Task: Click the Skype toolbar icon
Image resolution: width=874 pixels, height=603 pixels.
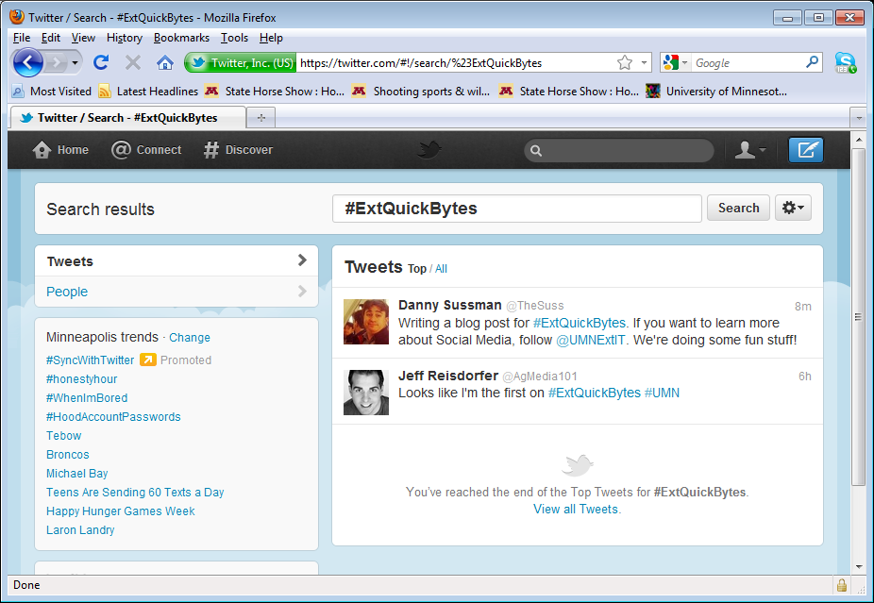Action: coord(845,62)
